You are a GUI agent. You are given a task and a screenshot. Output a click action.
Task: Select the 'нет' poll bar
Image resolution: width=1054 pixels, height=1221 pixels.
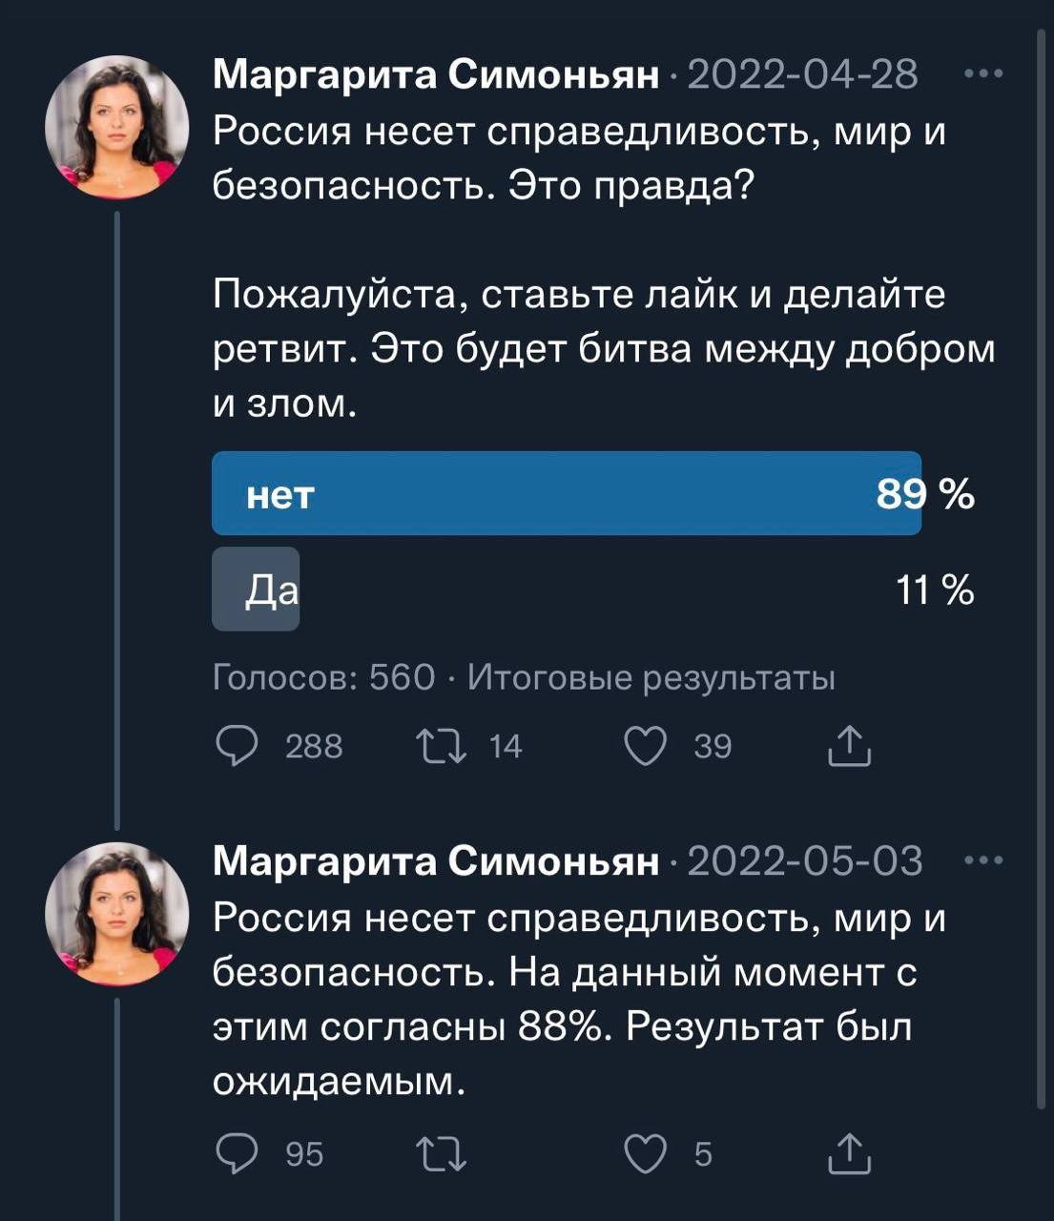(x=566, y=494)
